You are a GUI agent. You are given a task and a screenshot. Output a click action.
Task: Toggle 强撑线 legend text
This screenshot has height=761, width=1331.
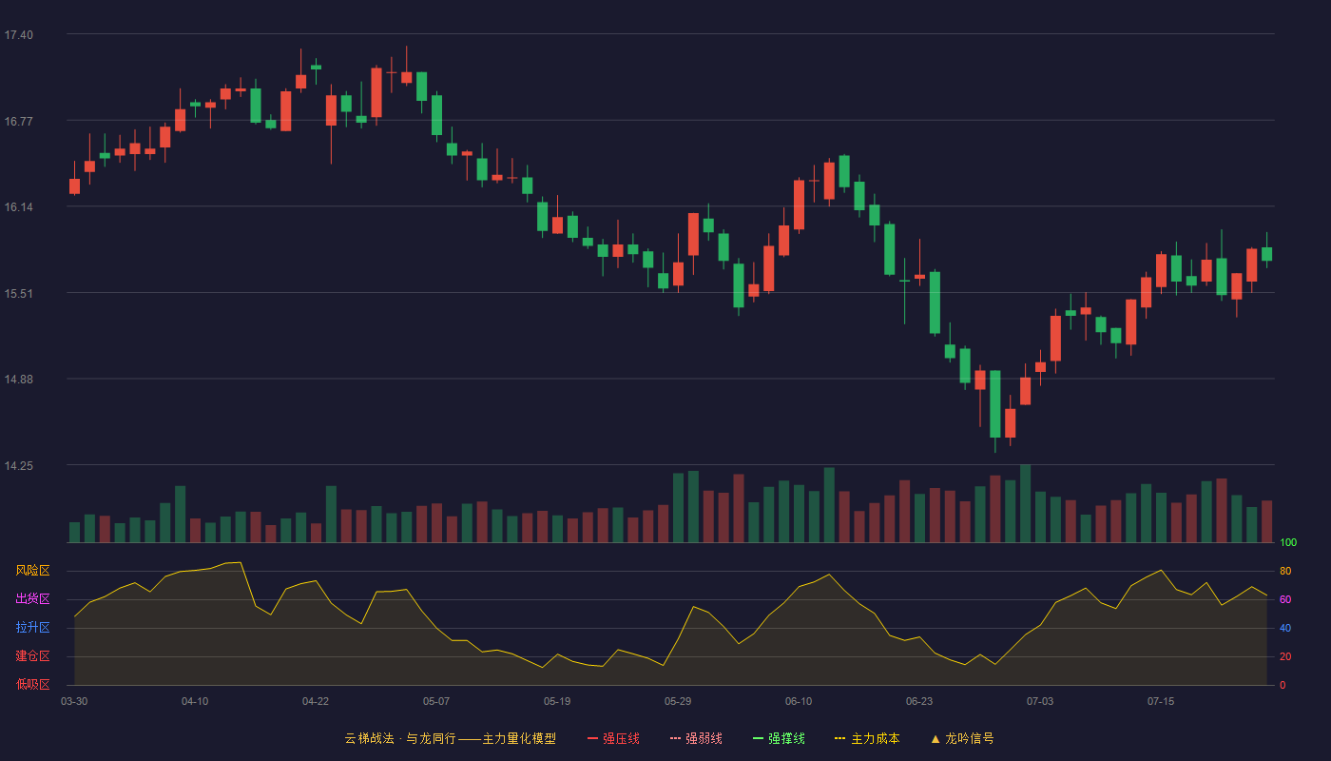click(x=786, y=738)
